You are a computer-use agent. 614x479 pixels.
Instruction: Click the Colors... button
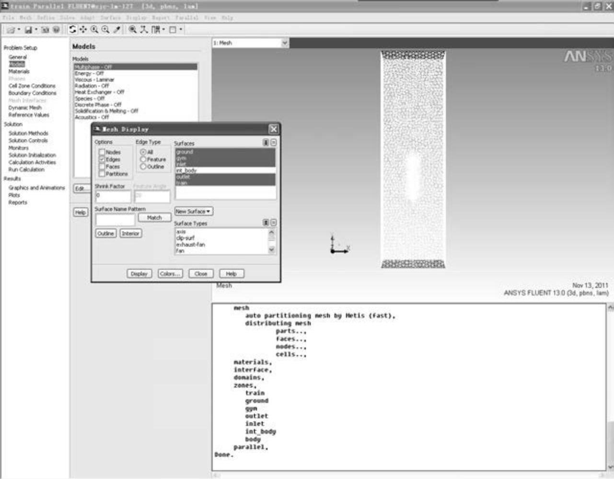(170, 274)
